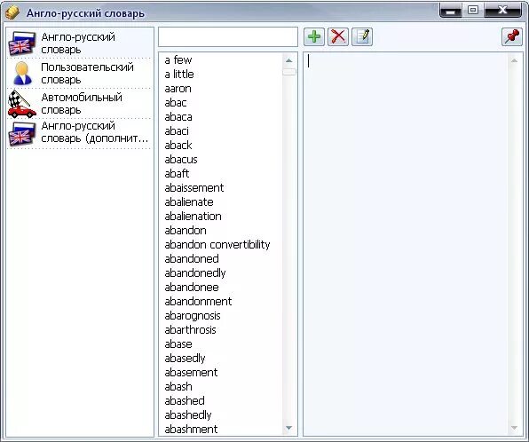529x442 pixels.
Task: Select the word 'abandonee'
Action: (x=192, y=288)
